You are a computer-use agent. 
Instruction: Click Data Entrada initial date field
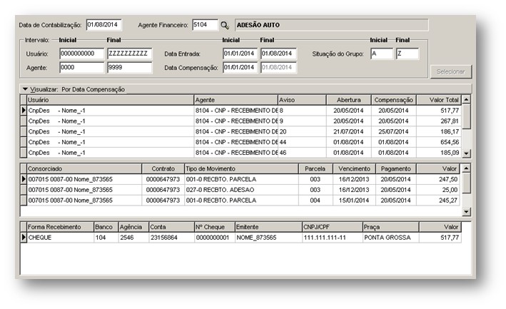click(x=240, y=54)
